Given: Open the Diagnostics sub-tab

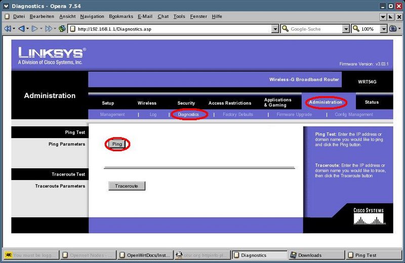Looking at the screenshot, I should point(188,114).
